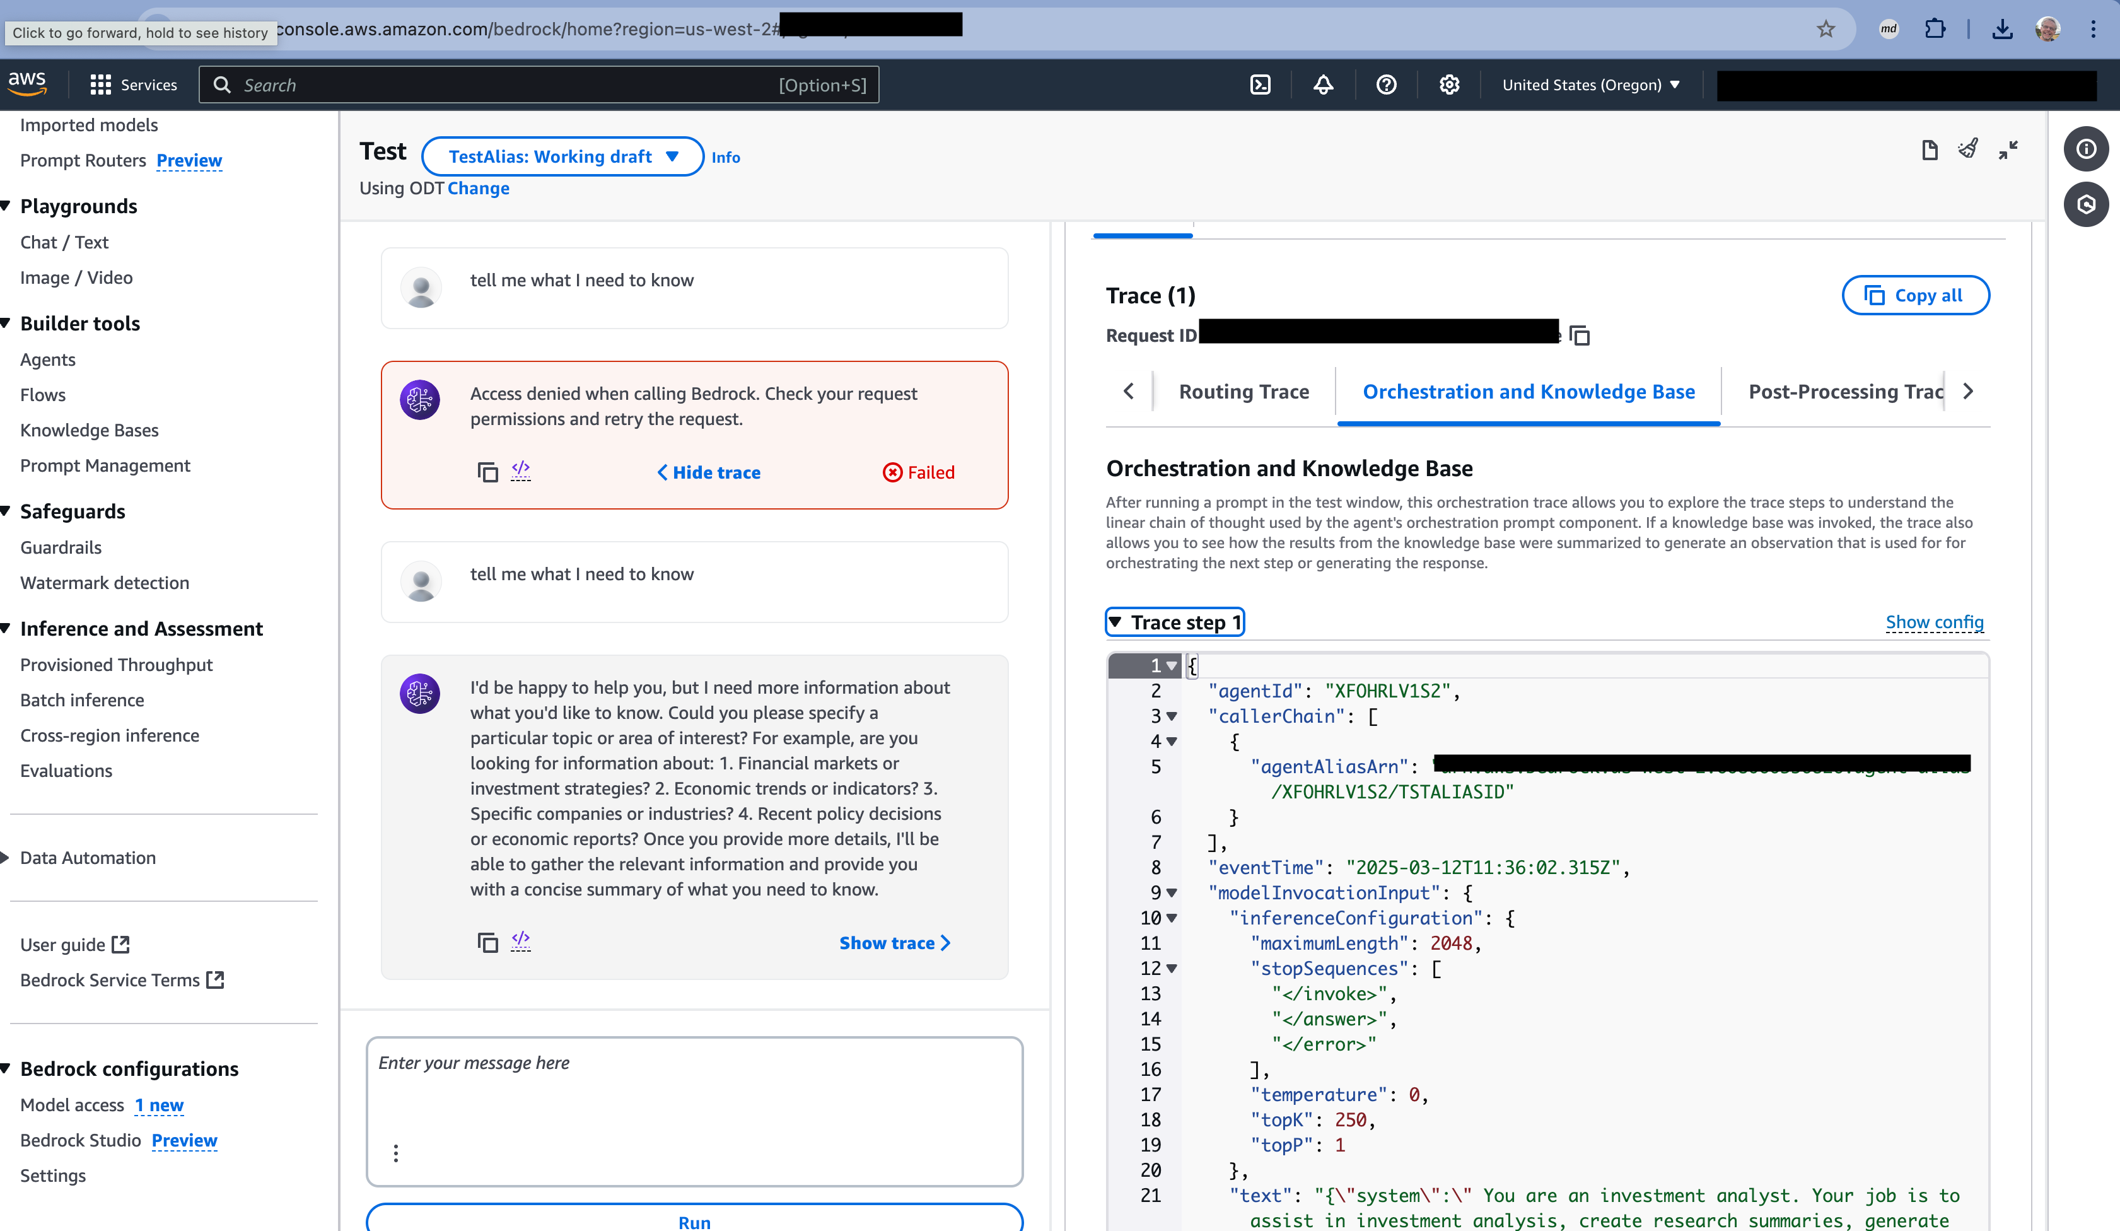
Task: Open the TestAlias Working draft dropdown
Action: [x=562, y=156]
